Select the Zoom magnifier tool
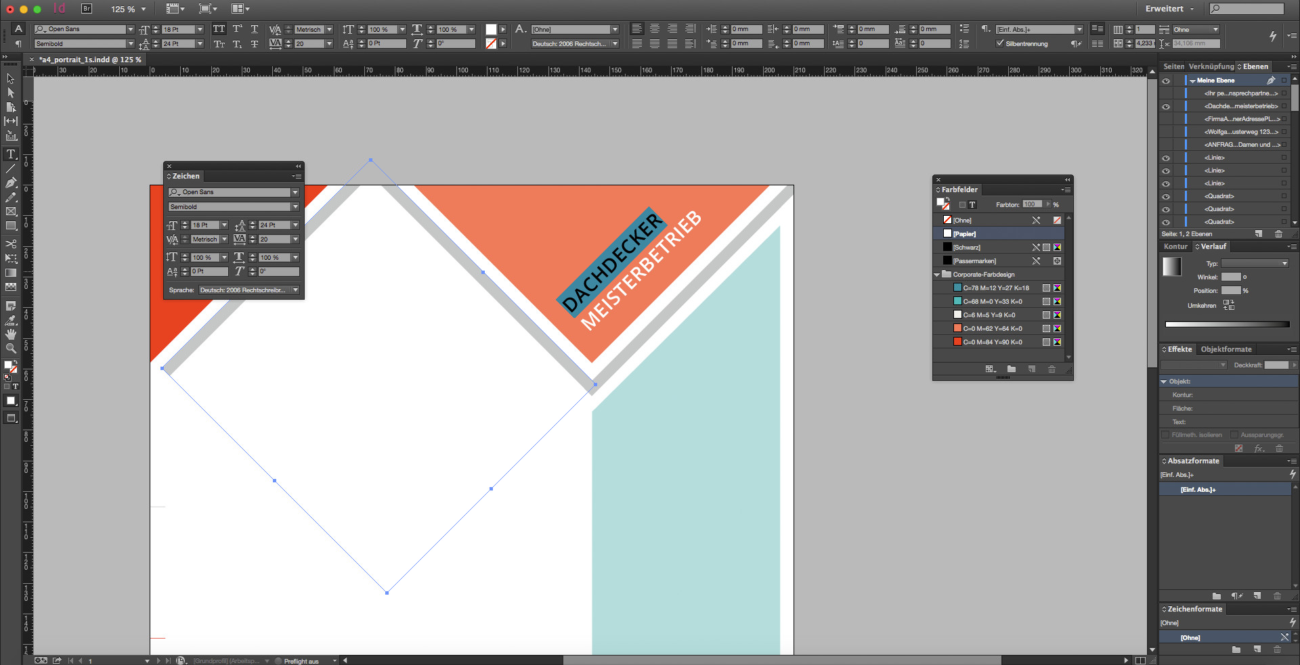This screenshot has width=1300, height=665. click(11, 348)
